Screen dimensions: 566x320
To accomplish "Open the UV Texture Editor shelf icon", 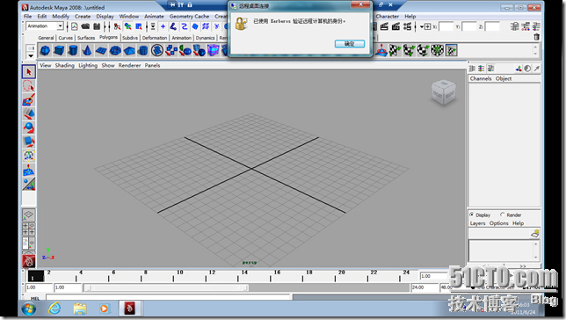I will click(451, 51).
